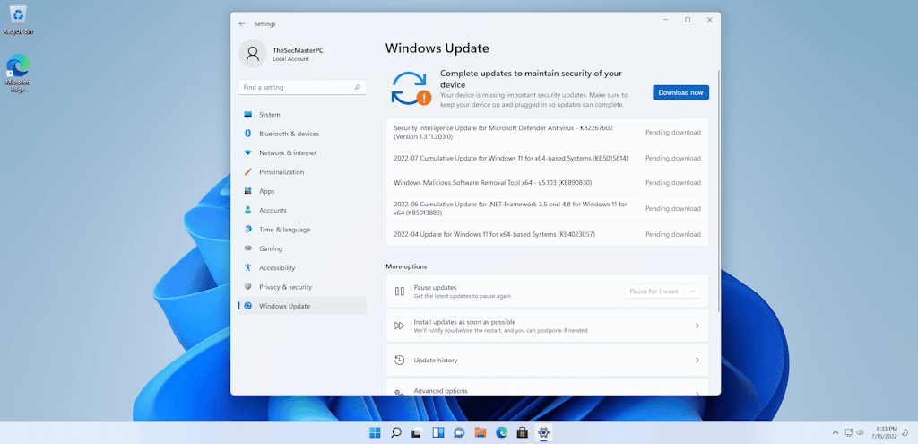Screen dimensions: 918x444
Task: Click the large update status sync icon
Action: pos(411,89)
